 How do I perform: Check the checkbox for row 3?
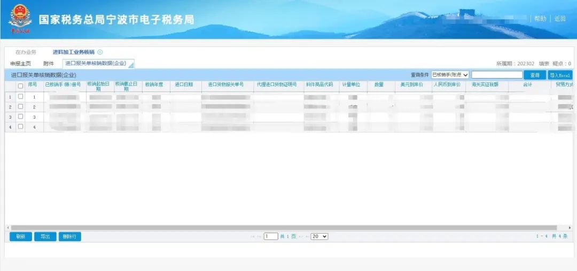click(x=21, y=117)
